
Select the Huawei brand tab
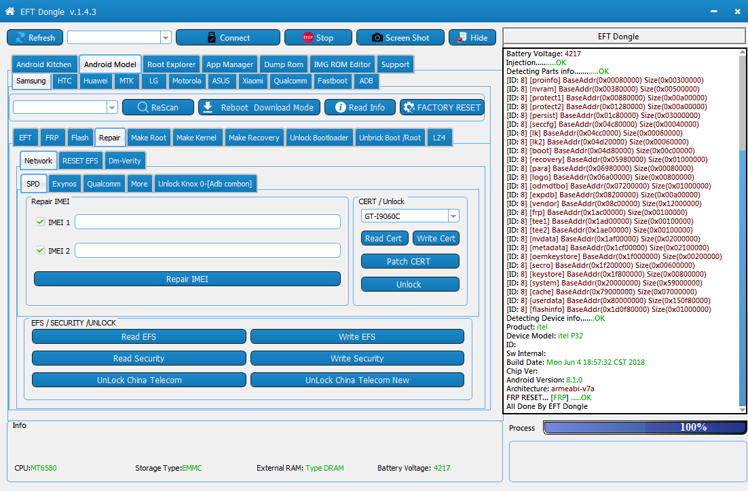[96, 81]
